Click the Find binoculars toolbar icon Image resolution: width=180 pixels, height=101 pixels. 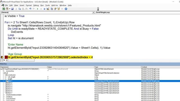[26, 9]
